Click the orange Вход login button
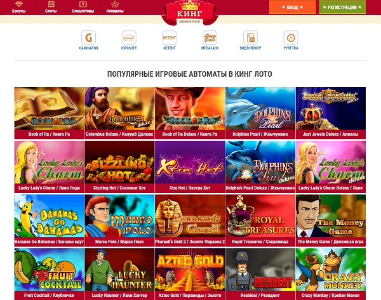Screen dimensions: 381x300 292,7
